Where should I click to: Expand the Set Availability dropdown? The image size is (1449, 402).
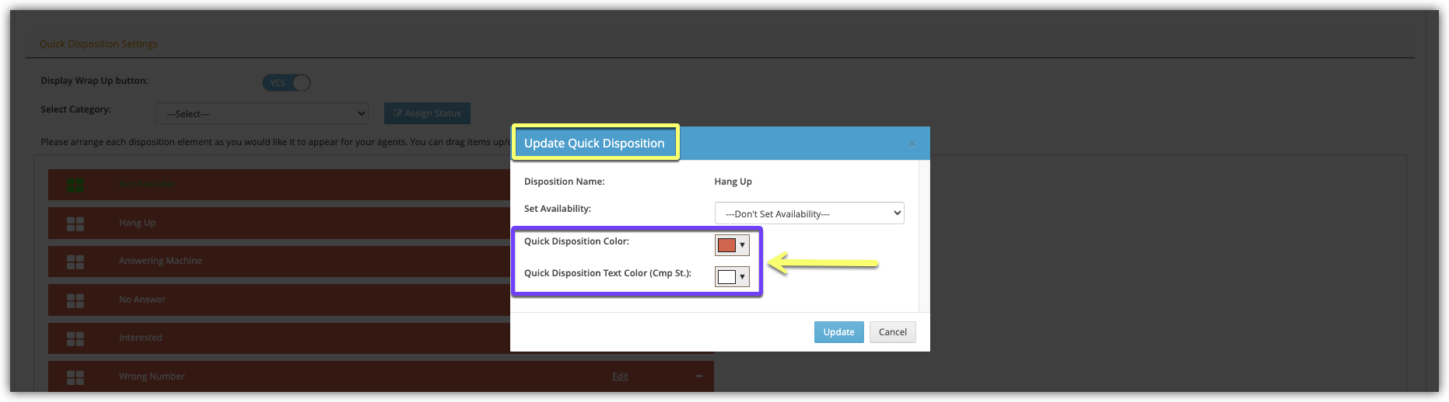click(x=809, y=213)
